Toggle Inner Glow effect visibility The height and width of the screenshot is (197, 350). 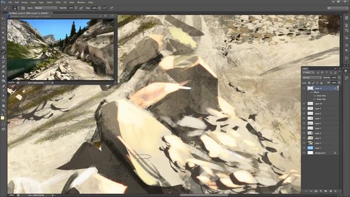314,96
